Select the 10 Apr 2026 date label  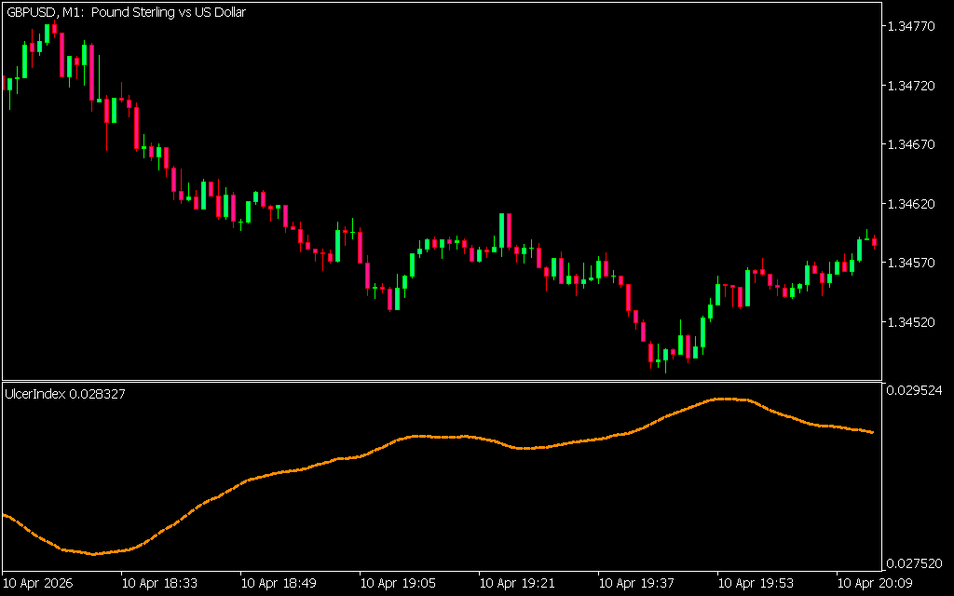(x=38, y=584)
